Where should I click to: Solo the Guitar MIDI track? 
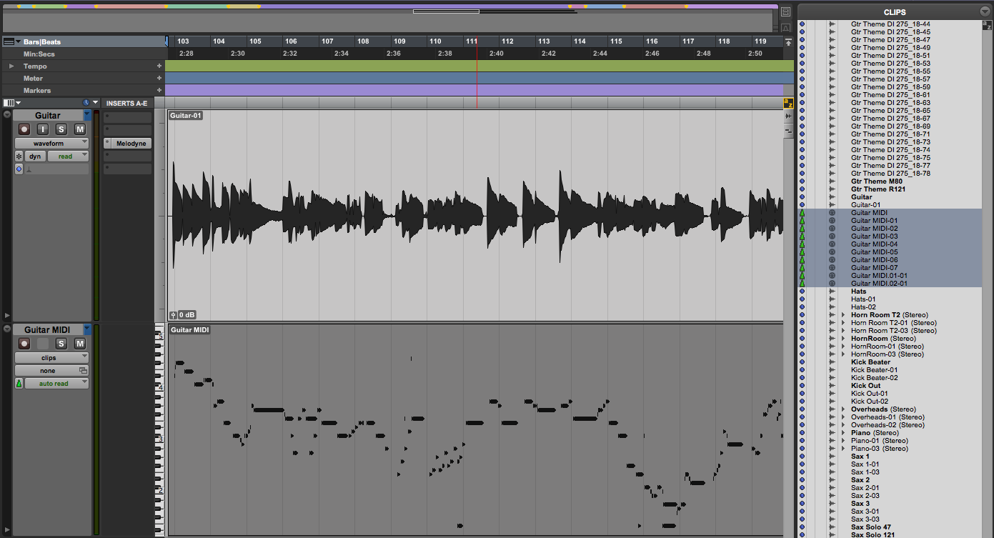pos(61,343)
